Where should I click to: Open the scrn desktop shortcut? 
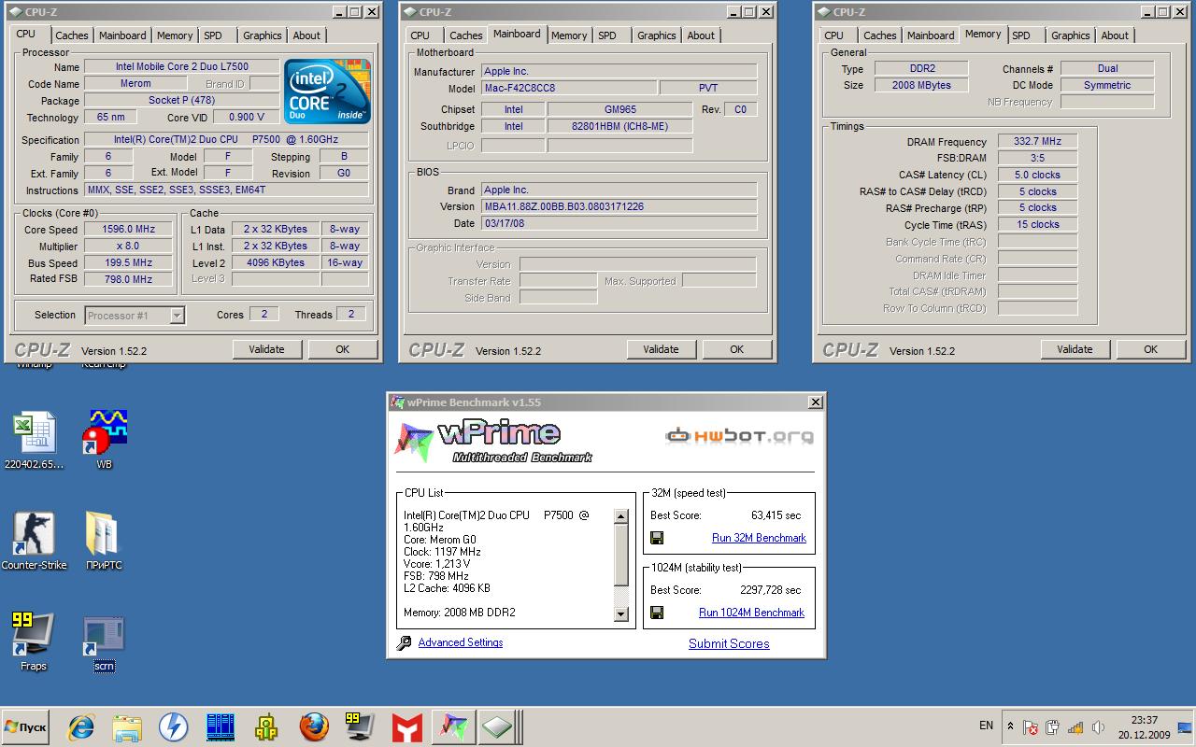point(104,642)
